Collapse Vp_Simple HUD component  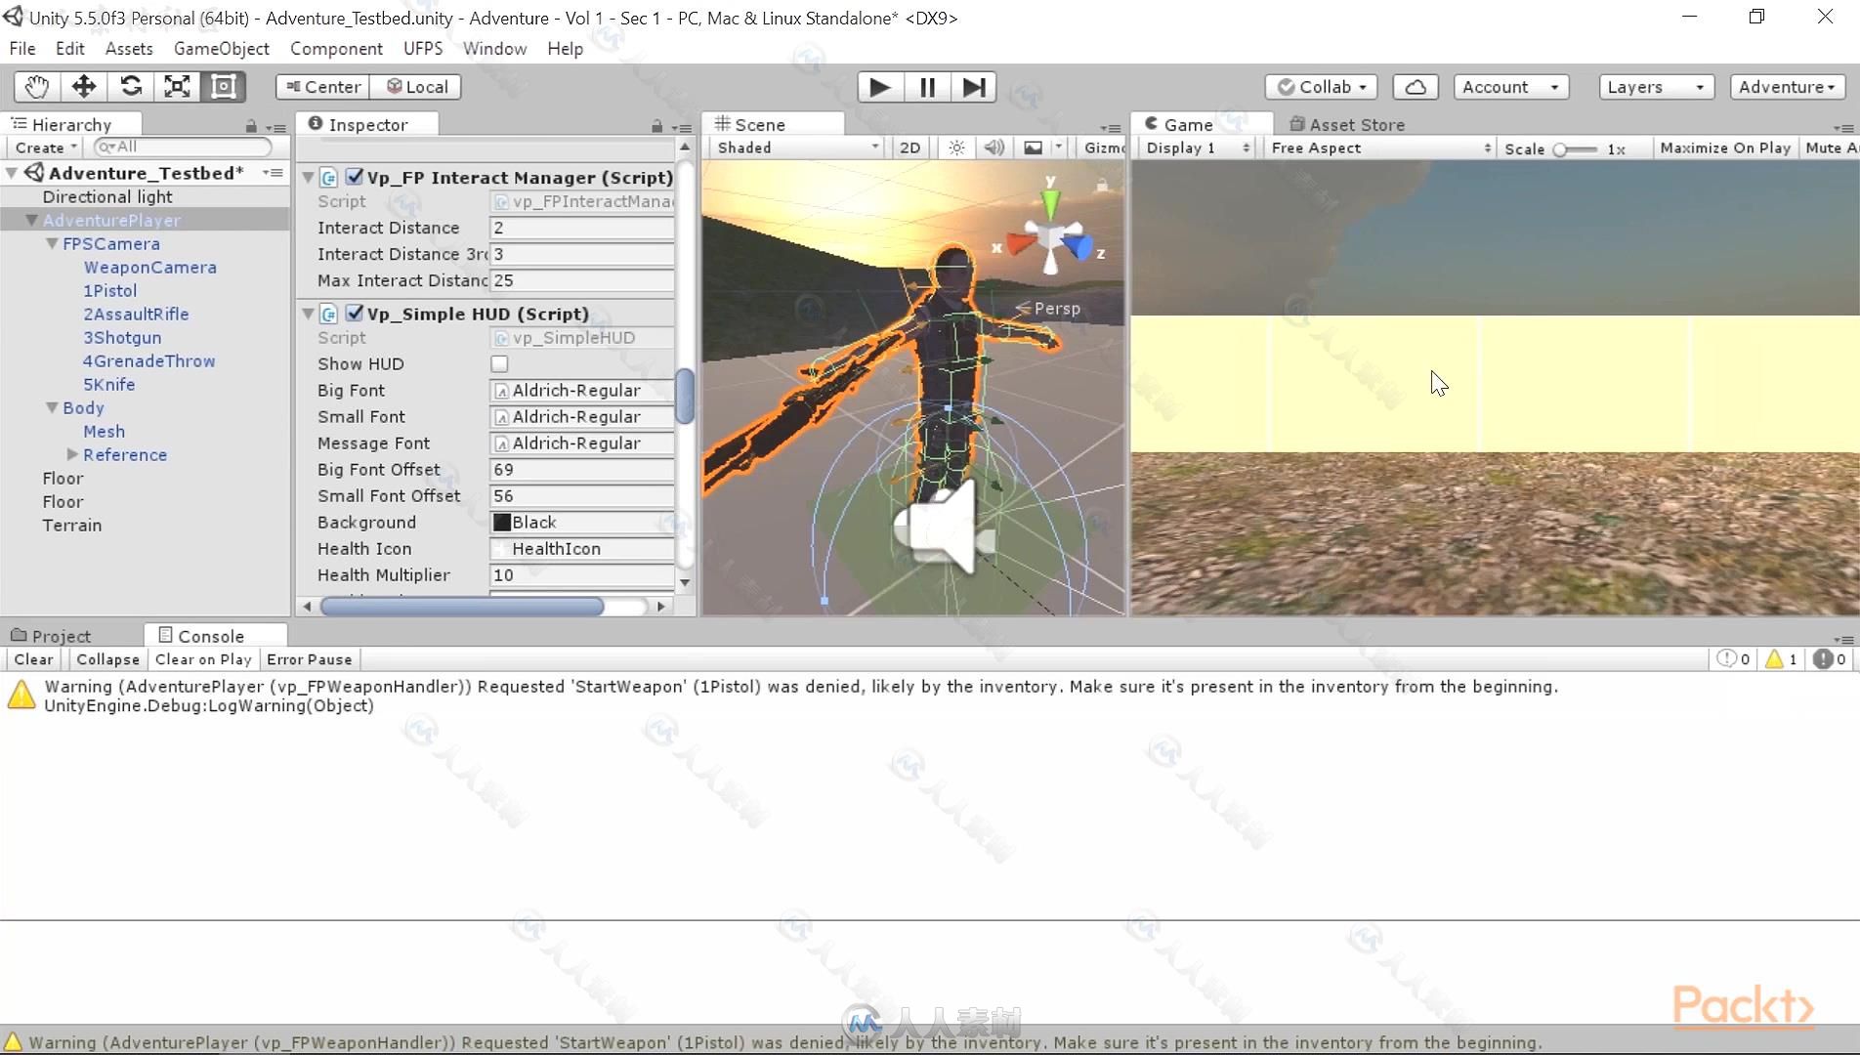308,314
